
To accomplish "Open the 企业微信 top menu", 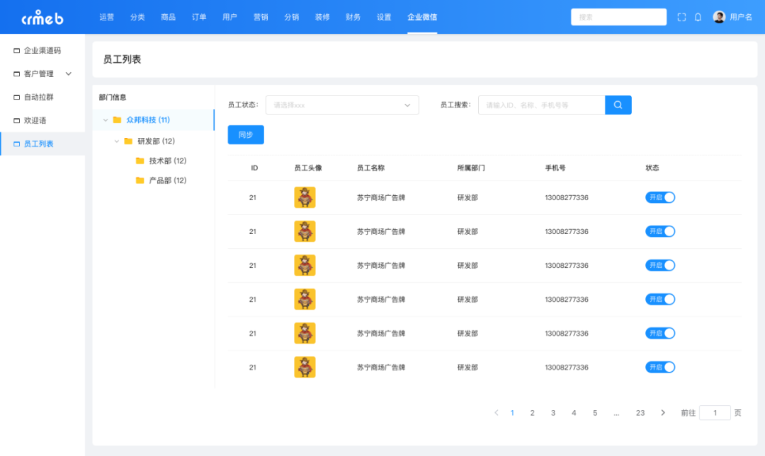I will click(422, 17).
